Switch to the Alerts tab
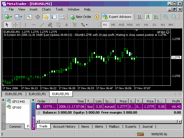Screen dimensions: 184x138 tap(99, 127)
